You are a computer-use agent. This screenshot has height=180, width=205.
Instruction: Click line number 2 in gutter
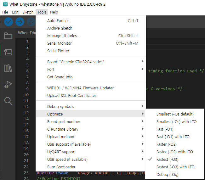click(x=27, y=47)
